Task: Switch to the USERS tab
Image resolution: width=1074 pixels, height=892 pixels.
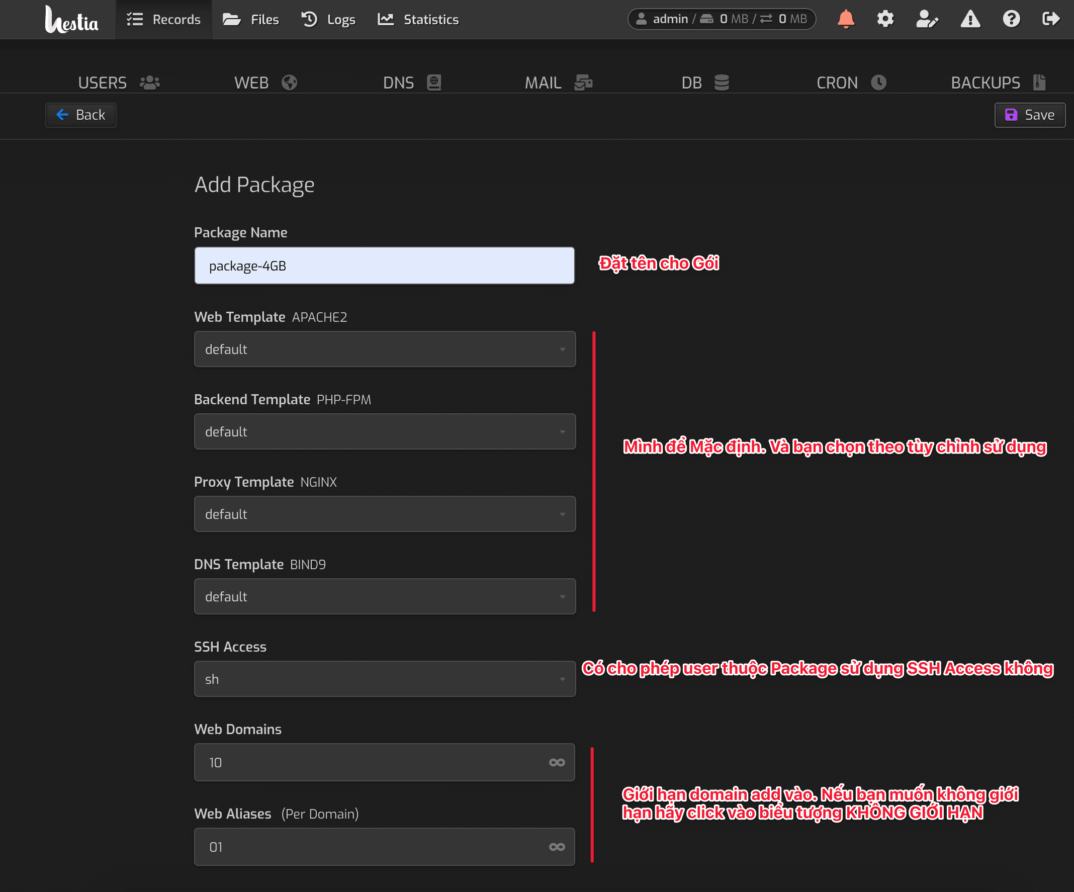Action: [x=119, y=82]
